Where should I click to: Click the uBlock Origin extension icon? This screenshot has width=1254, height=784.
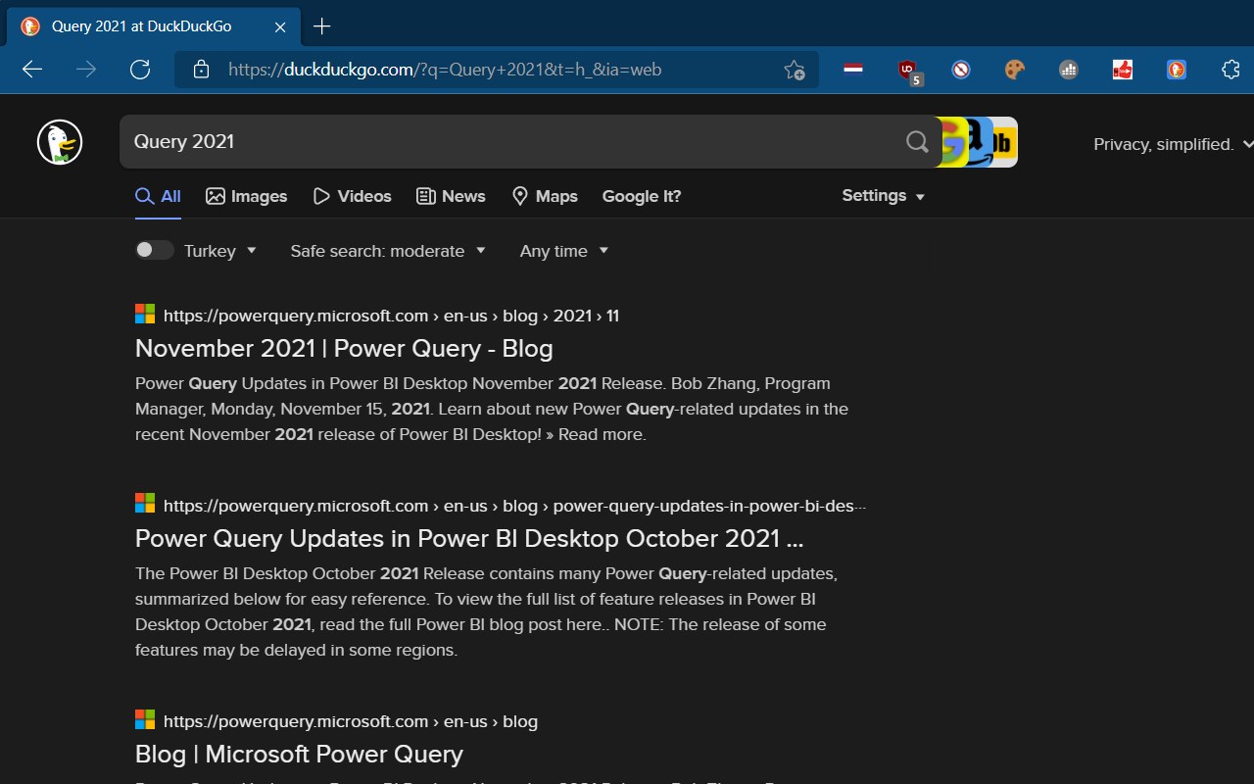(908, 70)
